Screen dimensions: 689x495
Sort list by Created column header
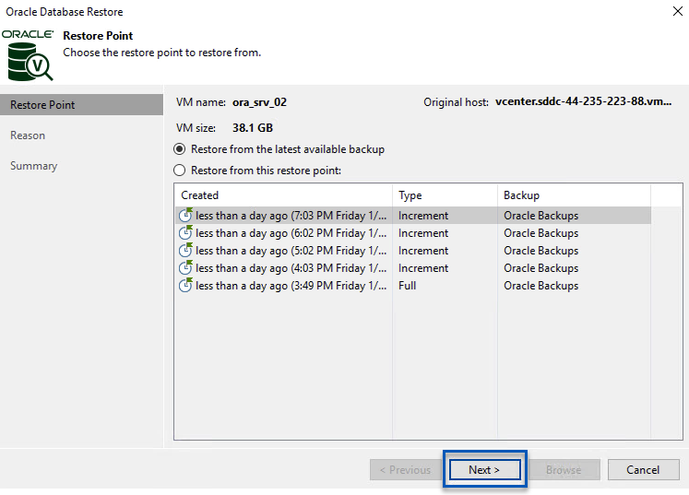(x=200, y=195)
